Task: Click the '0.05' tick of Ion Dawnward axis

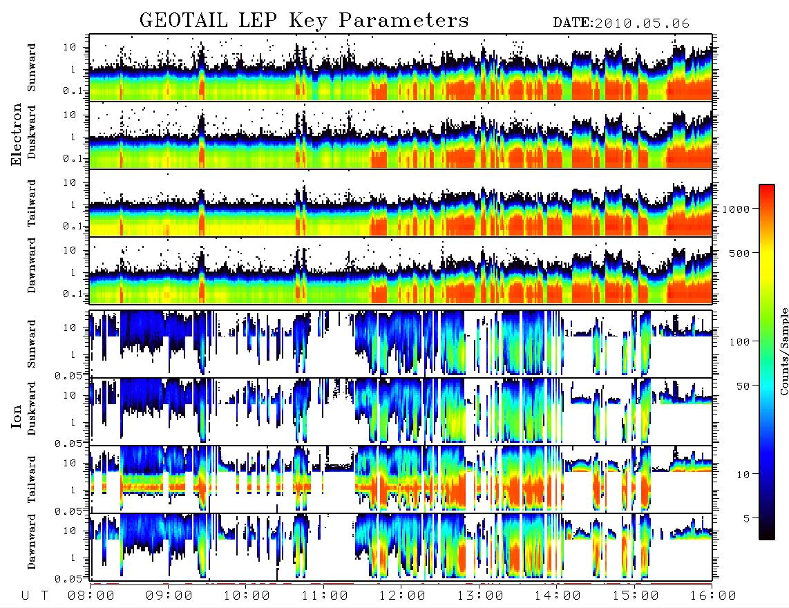Action: pos(68,579)
